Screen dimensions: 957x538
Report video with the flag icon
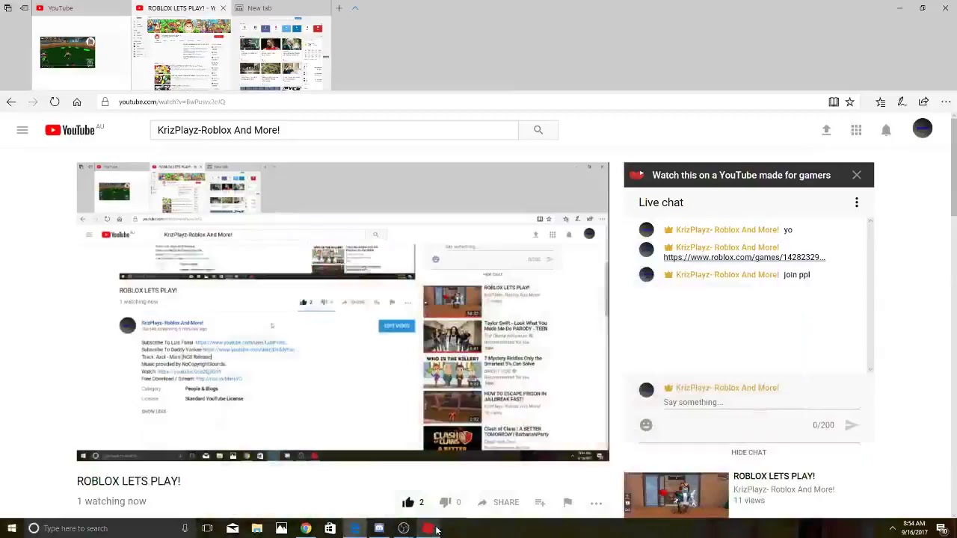tap(567, 502)
